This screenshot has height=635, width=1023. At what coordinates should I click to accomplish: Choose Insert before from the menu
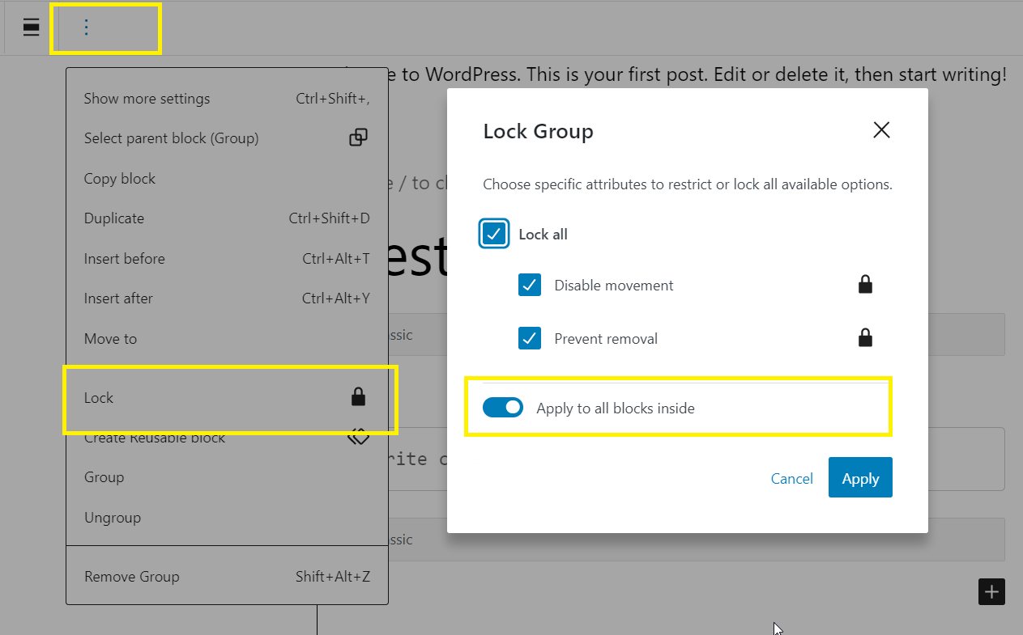(124, 258)
